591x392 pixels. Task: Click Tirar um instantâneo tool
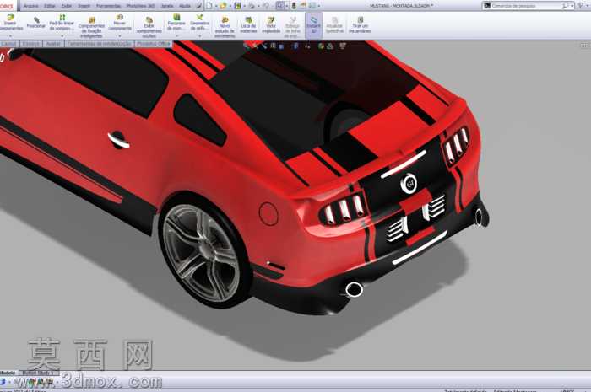[360, 24]
